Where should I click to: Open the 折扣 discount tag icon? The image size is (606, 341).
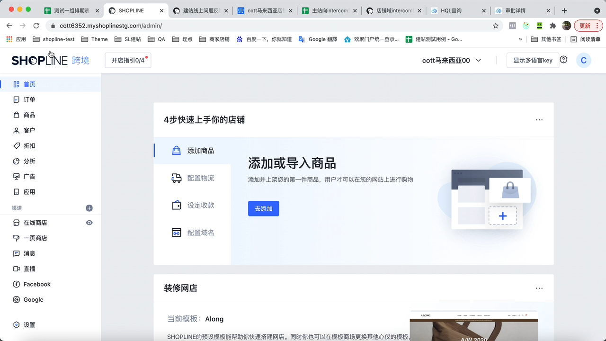(x=17, y=146)
